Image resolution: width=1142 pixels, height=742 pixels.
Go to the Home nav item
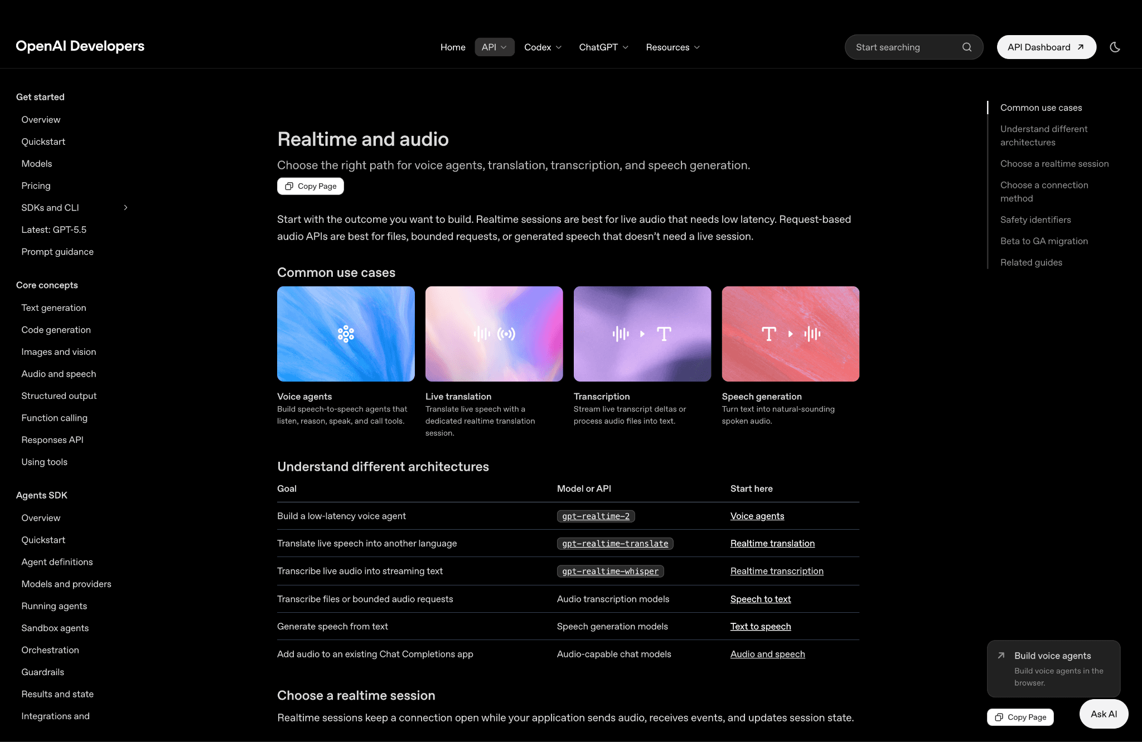[x=453, y=47]
